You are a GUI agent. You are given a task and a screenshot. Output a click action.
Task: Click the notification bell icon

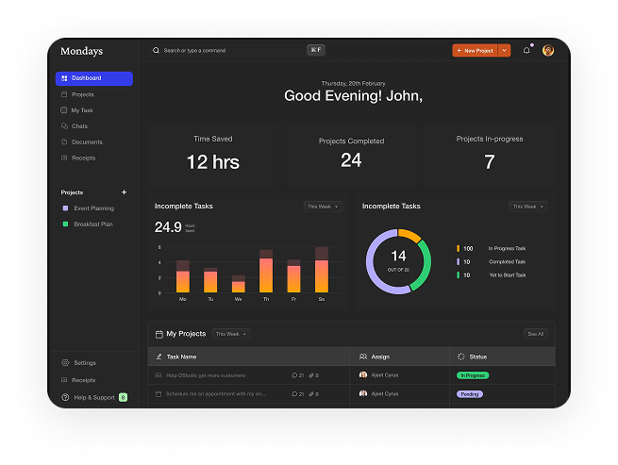526,50
